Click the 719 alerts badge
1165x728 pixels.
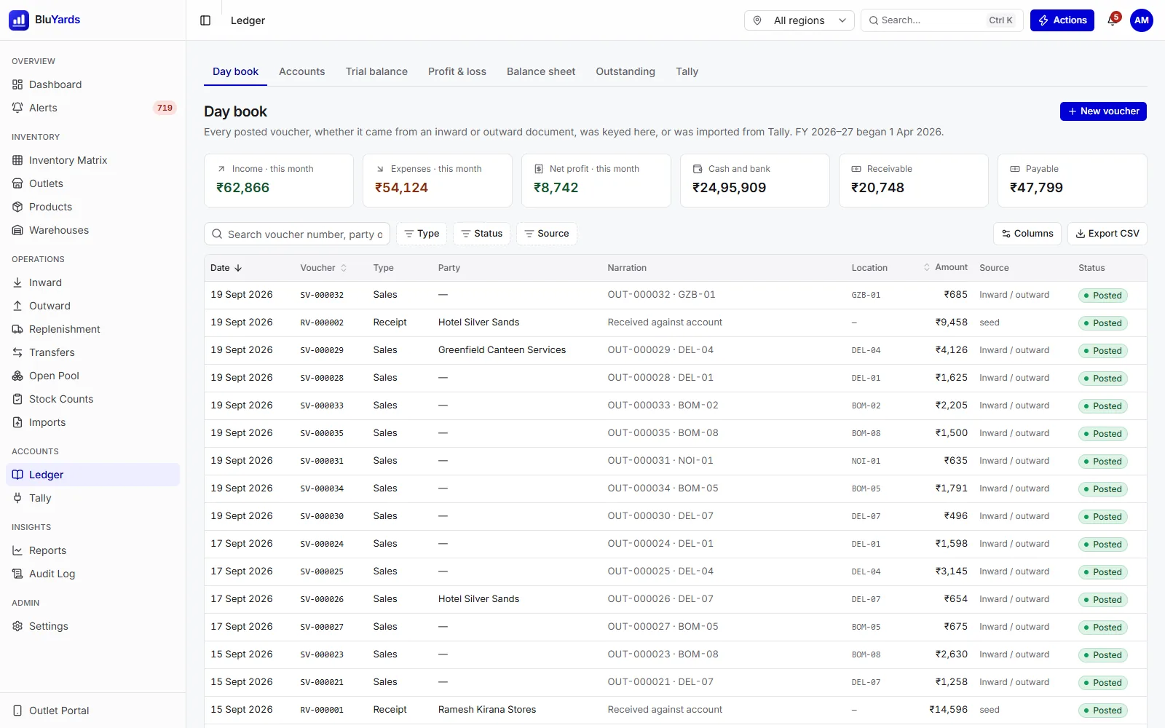point(165,108)
